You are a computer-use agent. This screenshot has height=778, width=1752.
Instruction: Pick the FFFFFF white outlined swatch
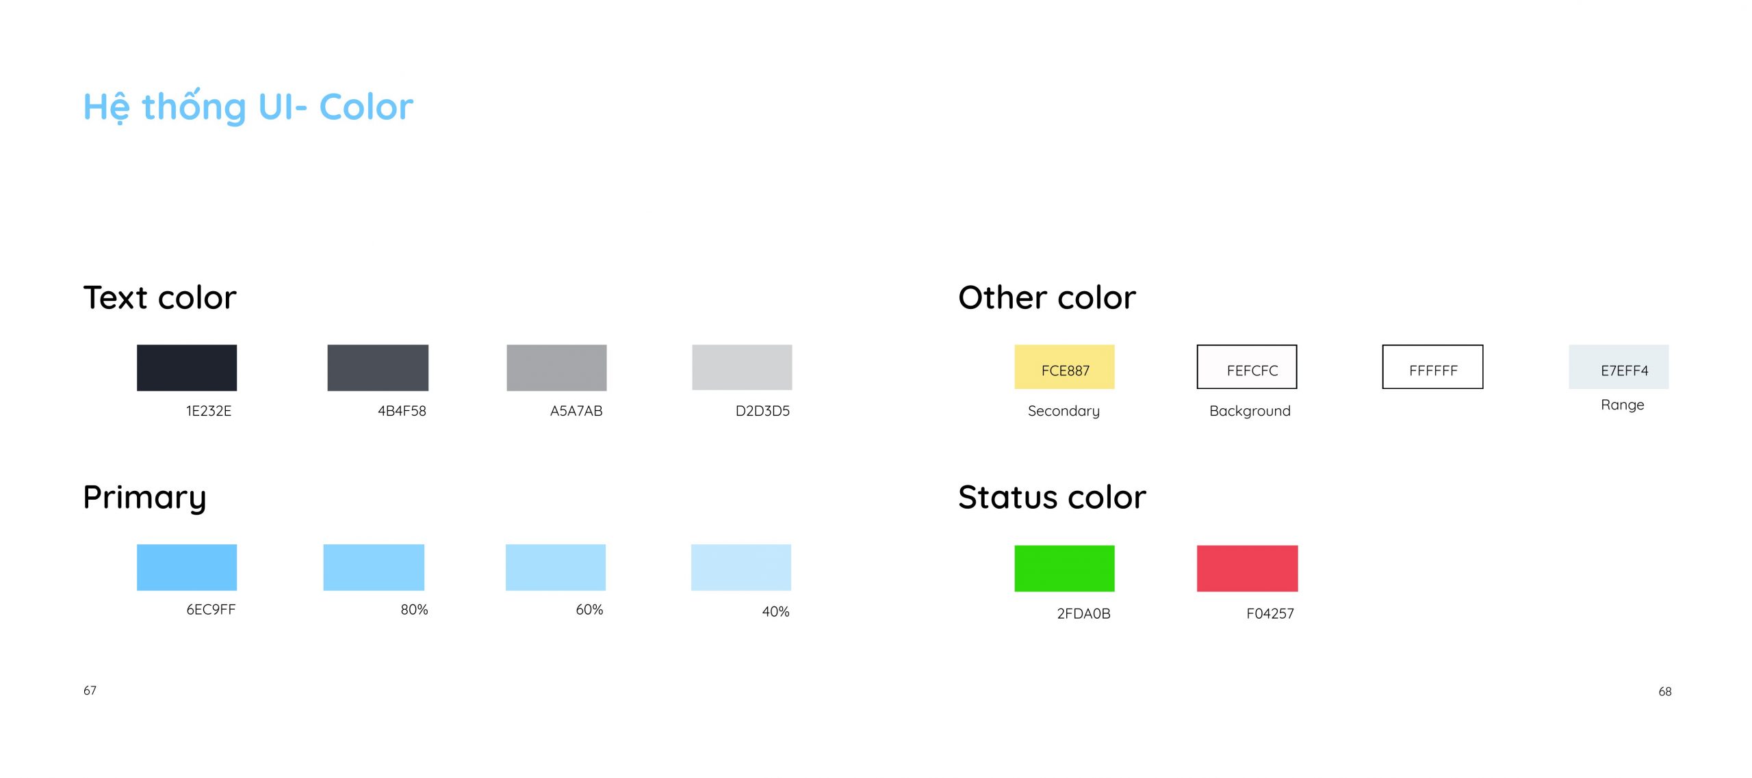click(1432, 367)
